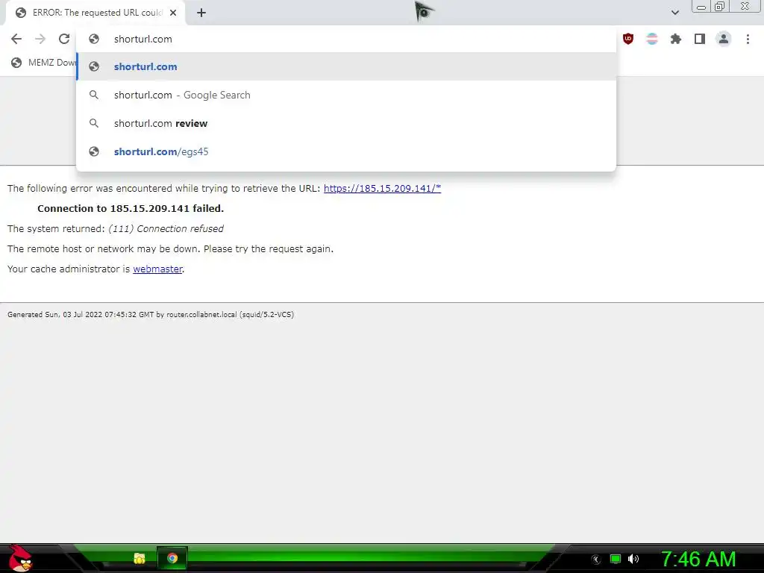Image resolution: width=764 pixels, height=573 pixels.
Task: Click 'The remote host or network may be down' text
Action: coord(171,249)
